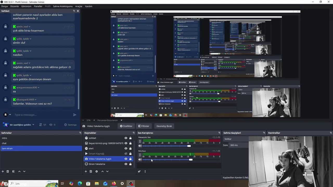The width and height of the screenshot is (333, 187).
Task: Click Masaüstü Ses volume slider handle
Action: coord(189,146)
